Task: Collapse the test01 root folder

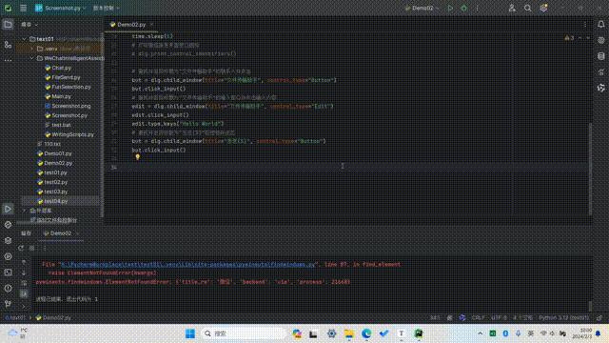Action: (x=24, y=39)
